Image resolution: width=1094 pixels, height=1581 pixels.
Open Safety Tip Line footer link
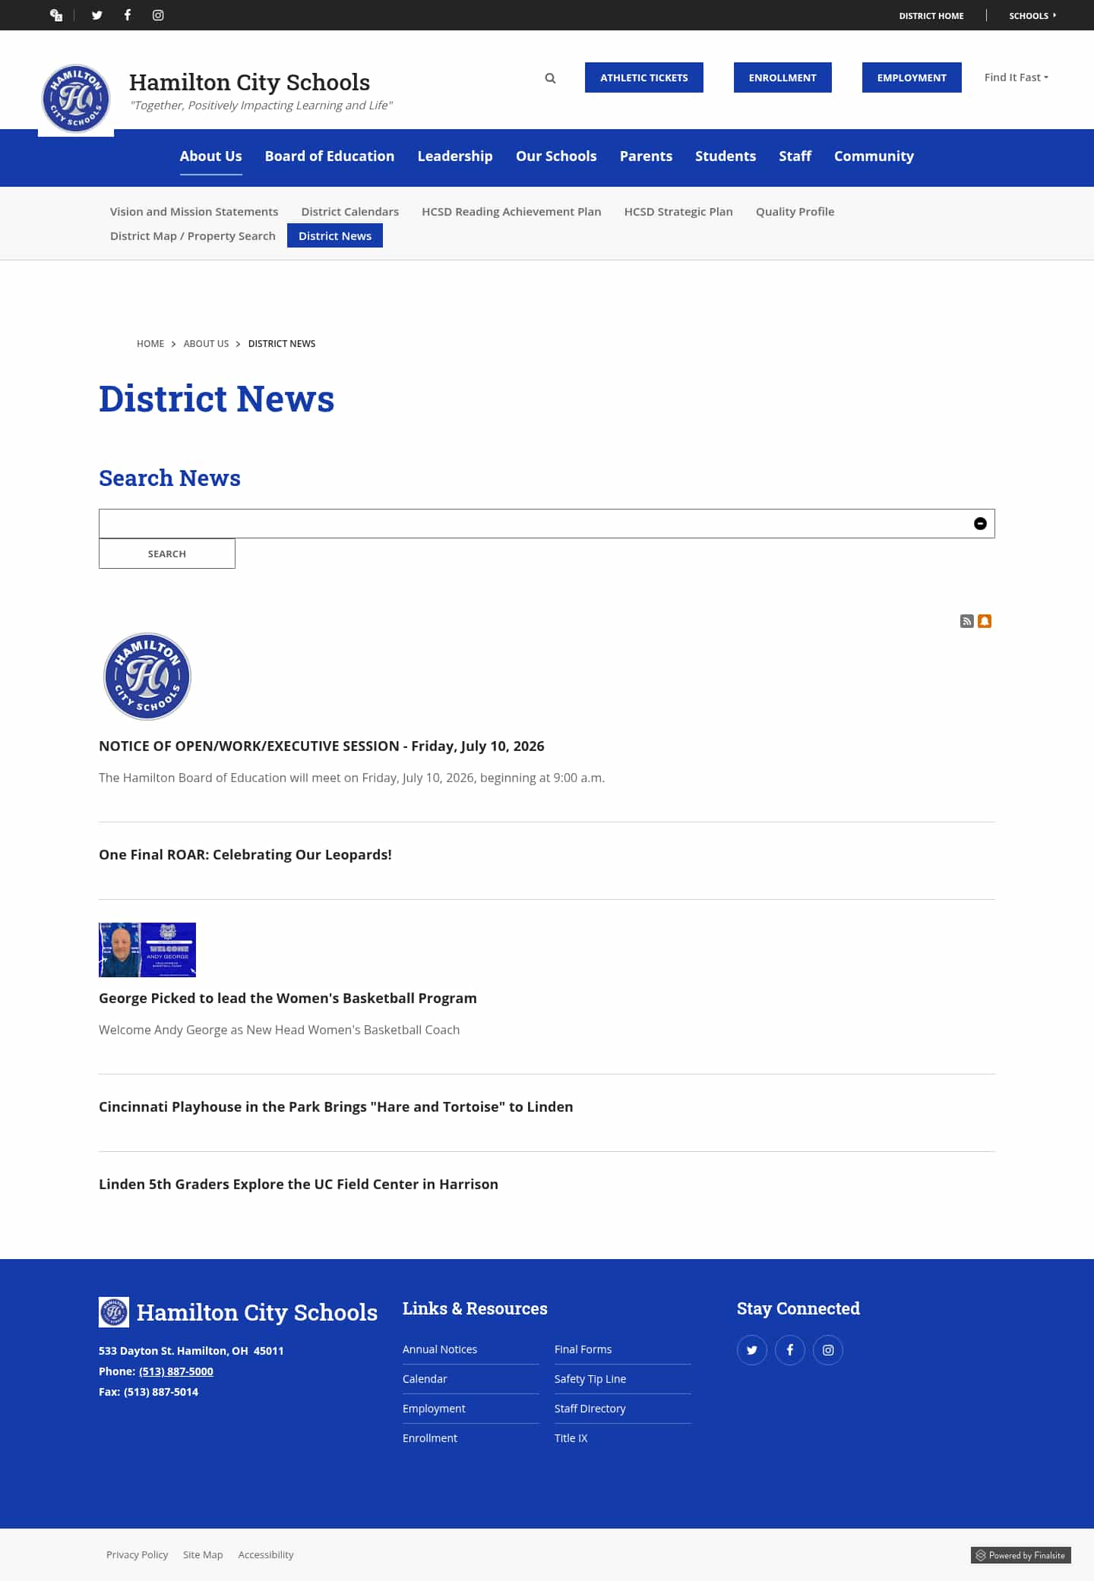click(x=590, y=1379)
